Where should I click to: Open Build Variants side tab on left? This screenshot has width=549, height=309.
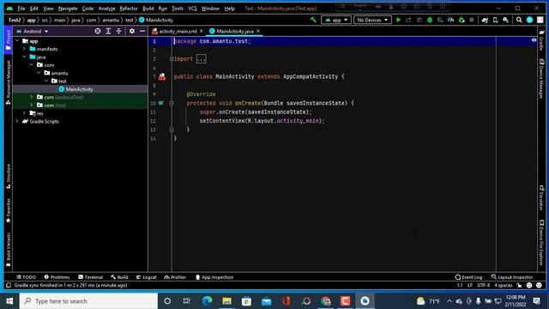point(8,250)
